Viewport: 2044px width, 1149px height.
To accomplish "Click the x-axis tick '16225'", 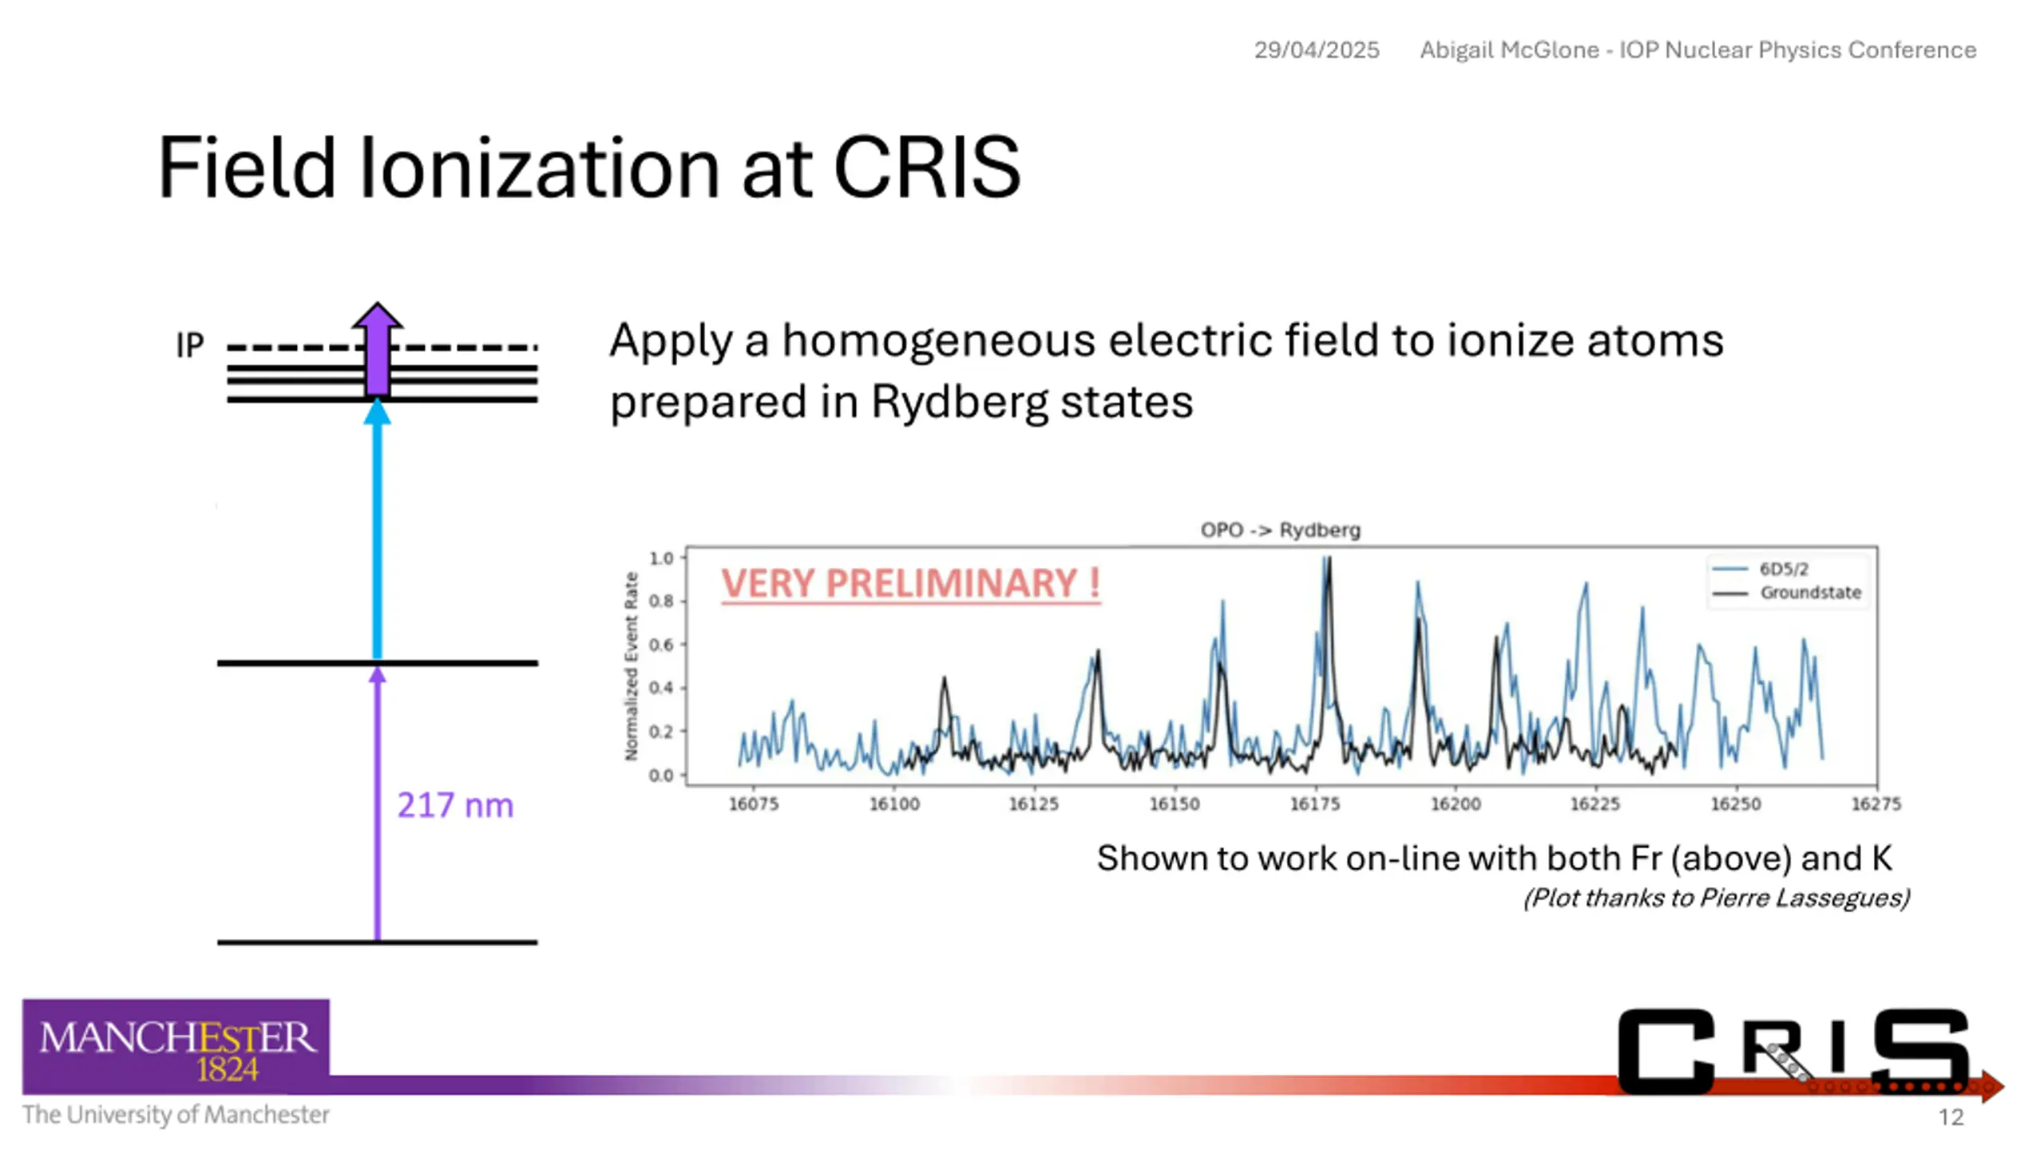I will [1595, 804].
